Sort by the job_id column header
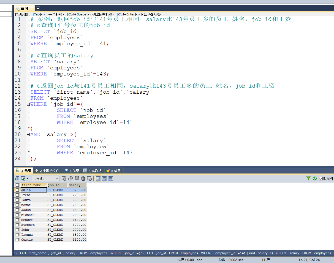The image size is (334, 263). click(x=57, y=185)
